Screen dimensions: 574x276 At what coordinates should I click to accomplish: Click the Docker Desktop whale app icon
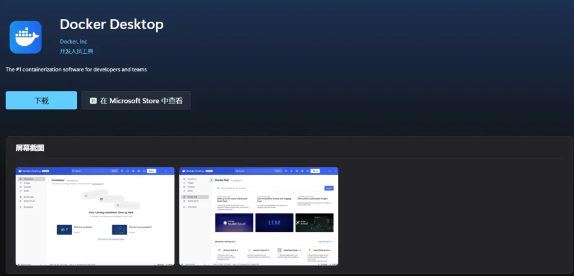tap(26, 37)
